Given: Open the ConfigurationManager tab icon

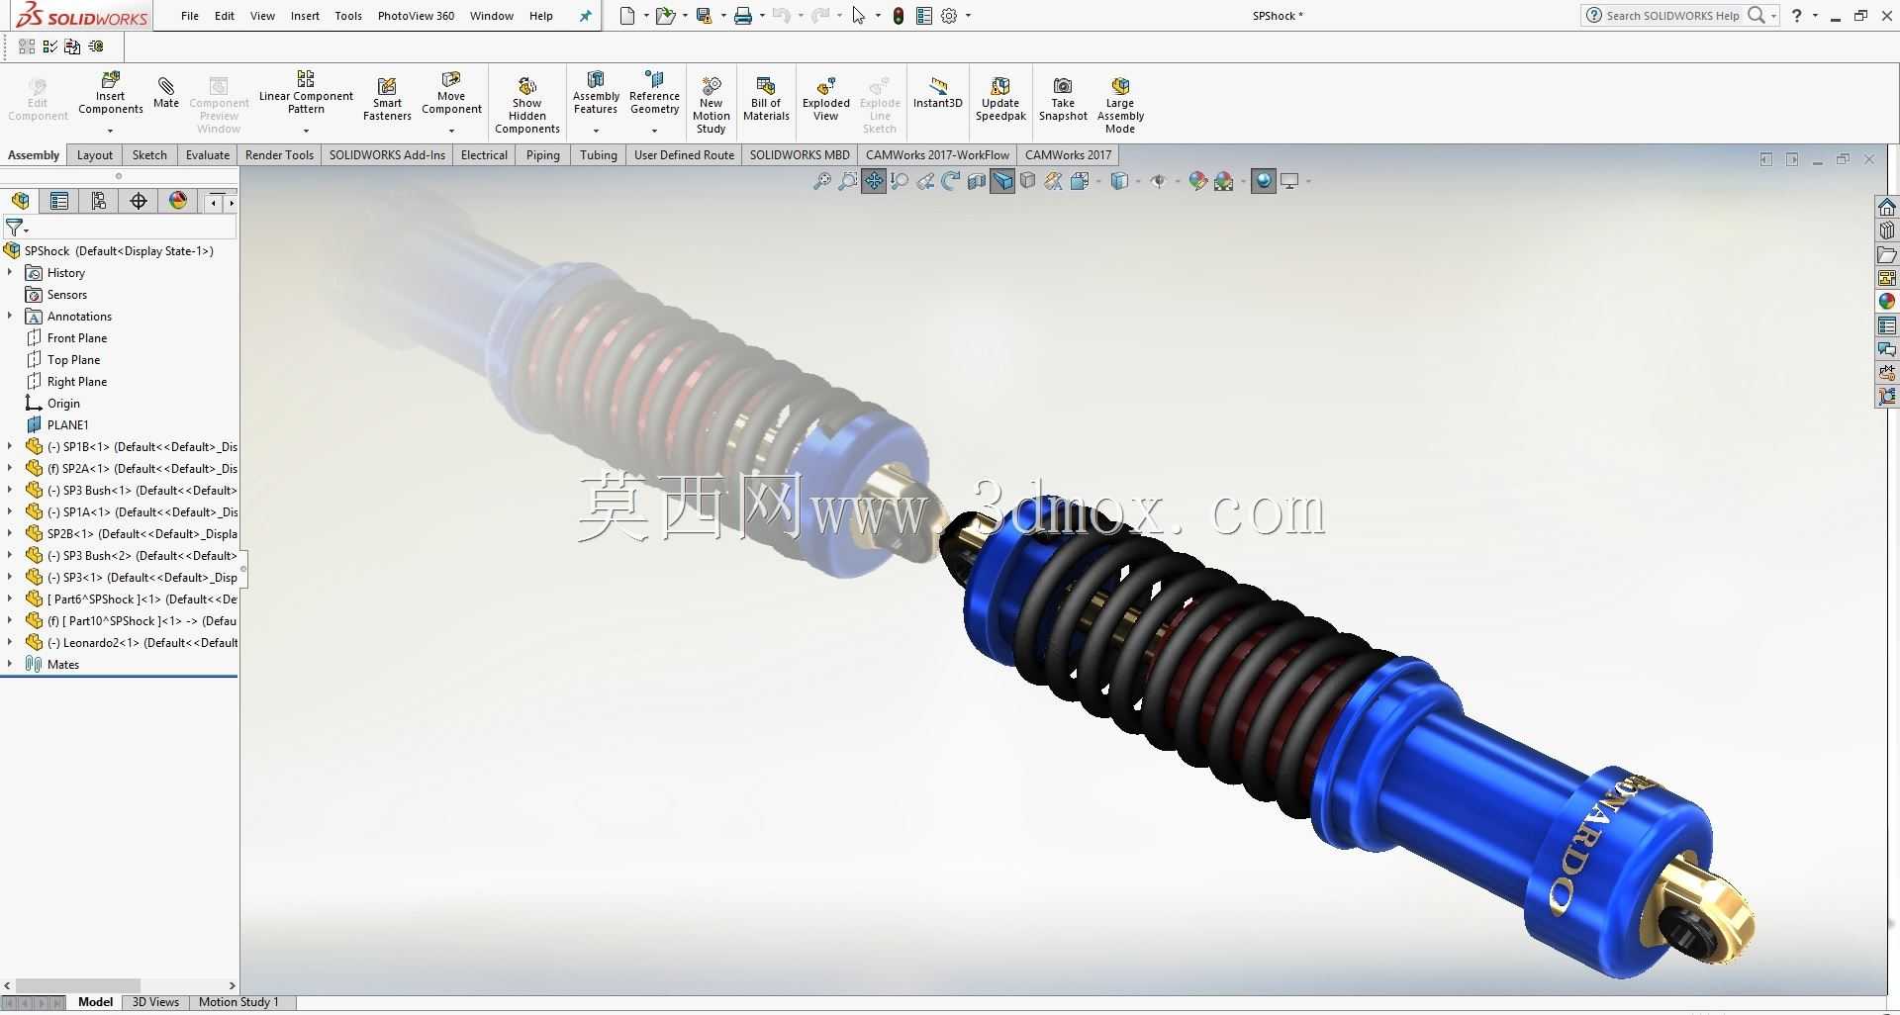Looking at the screenshot, I should [x=99, y=202].
